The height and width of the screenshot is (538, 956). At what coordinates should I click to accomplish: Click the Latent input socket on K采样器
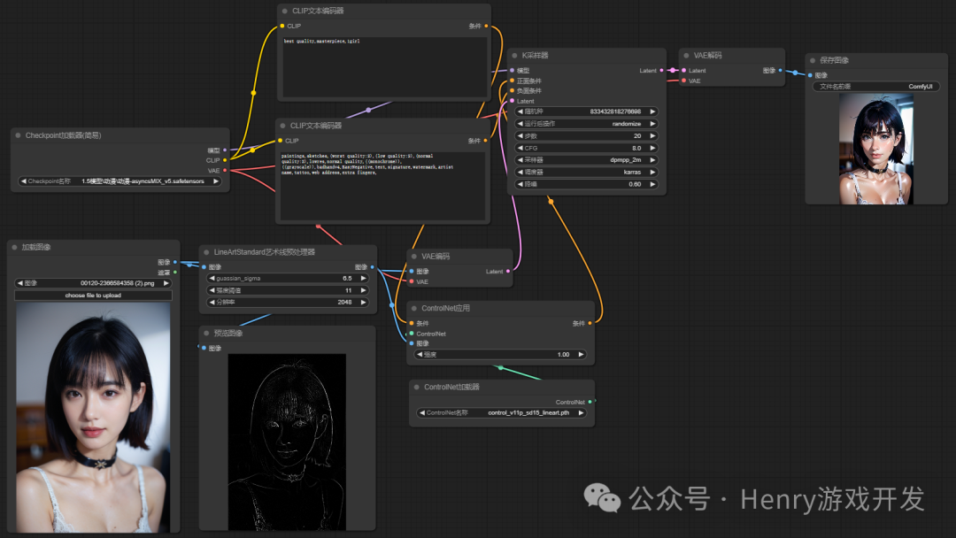tap(513, 101)
